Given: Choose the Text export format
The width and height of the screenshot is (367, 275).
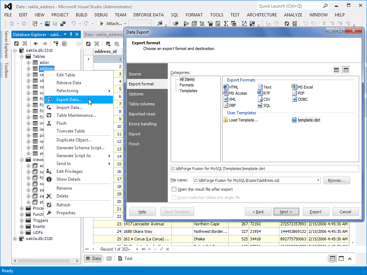Looking at the screenshot, I should tap(265, 87).
